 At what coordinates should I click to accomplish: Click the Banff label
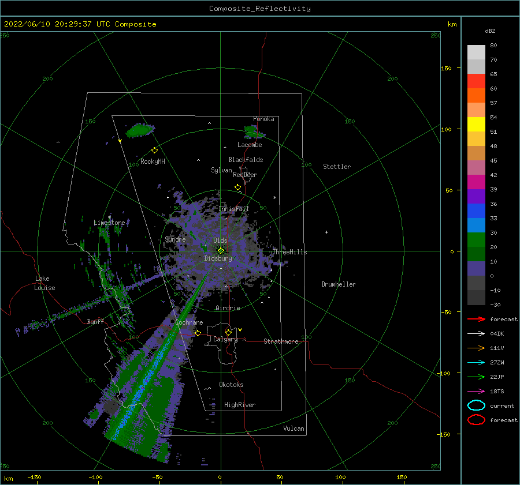pos(95,321)
